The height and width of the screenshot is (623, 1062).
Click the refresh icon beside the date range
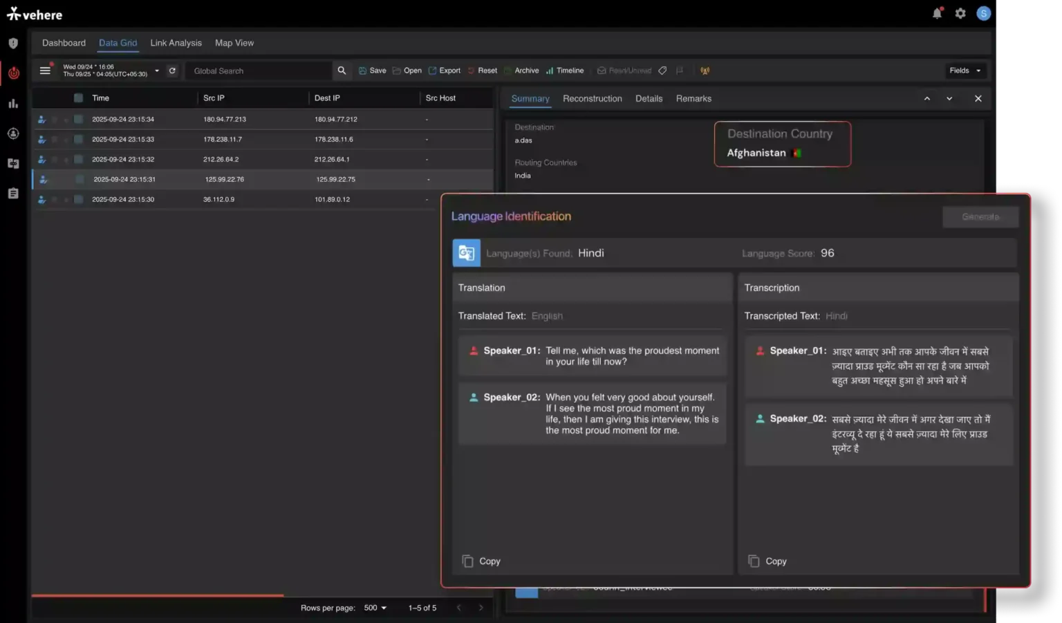pos(172,71)
